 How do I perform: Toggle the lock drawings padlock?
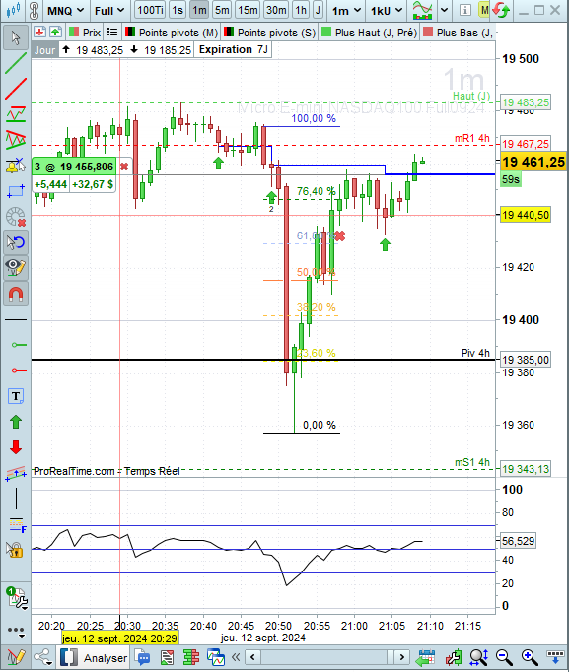coord(15,550)
